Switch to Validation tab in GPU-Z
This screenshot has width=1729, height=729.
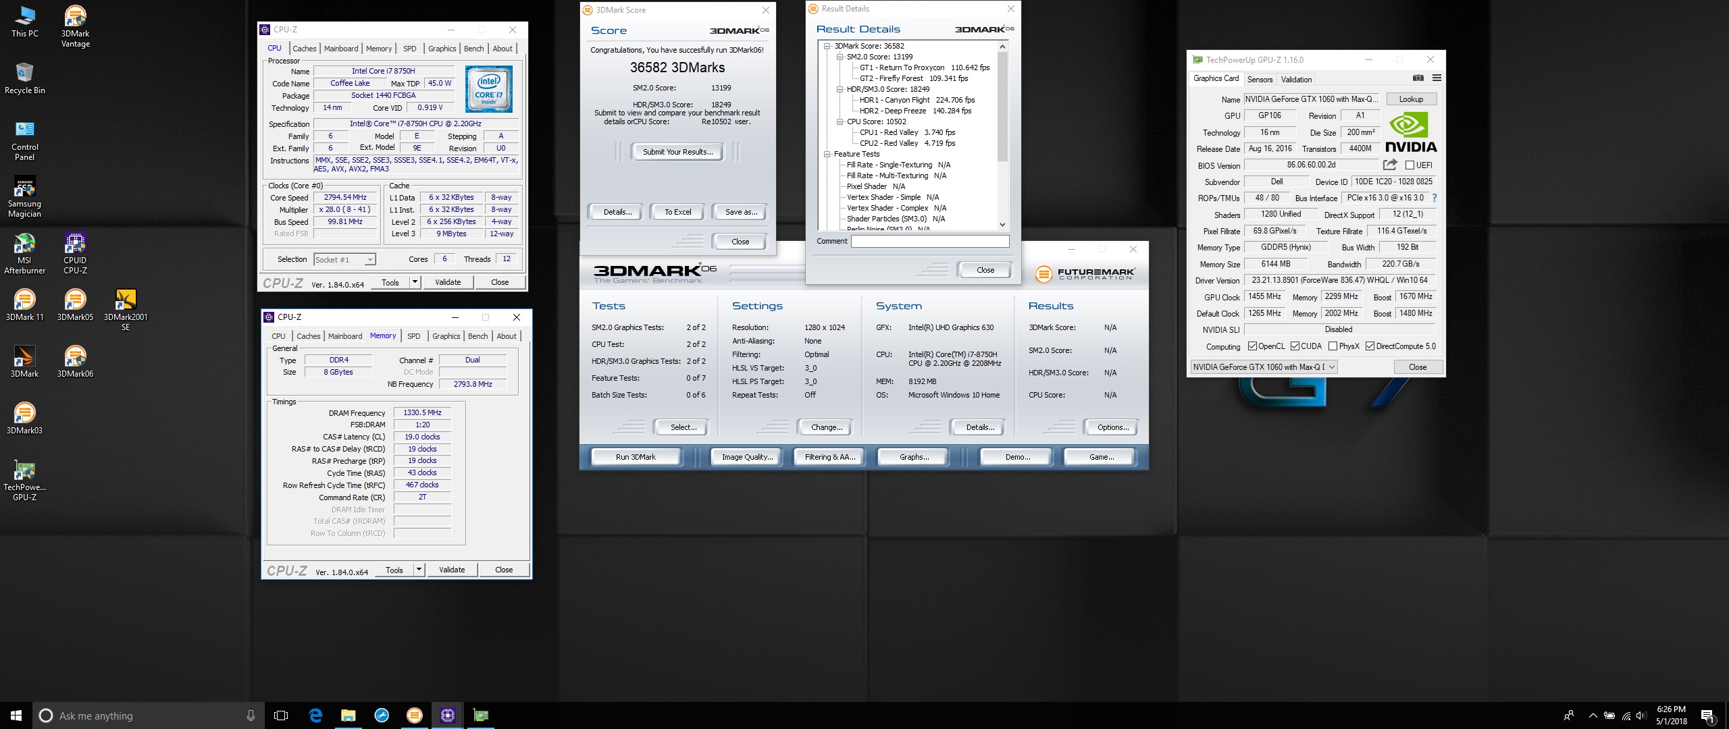pyautogui.click(x=1296, y=79)
